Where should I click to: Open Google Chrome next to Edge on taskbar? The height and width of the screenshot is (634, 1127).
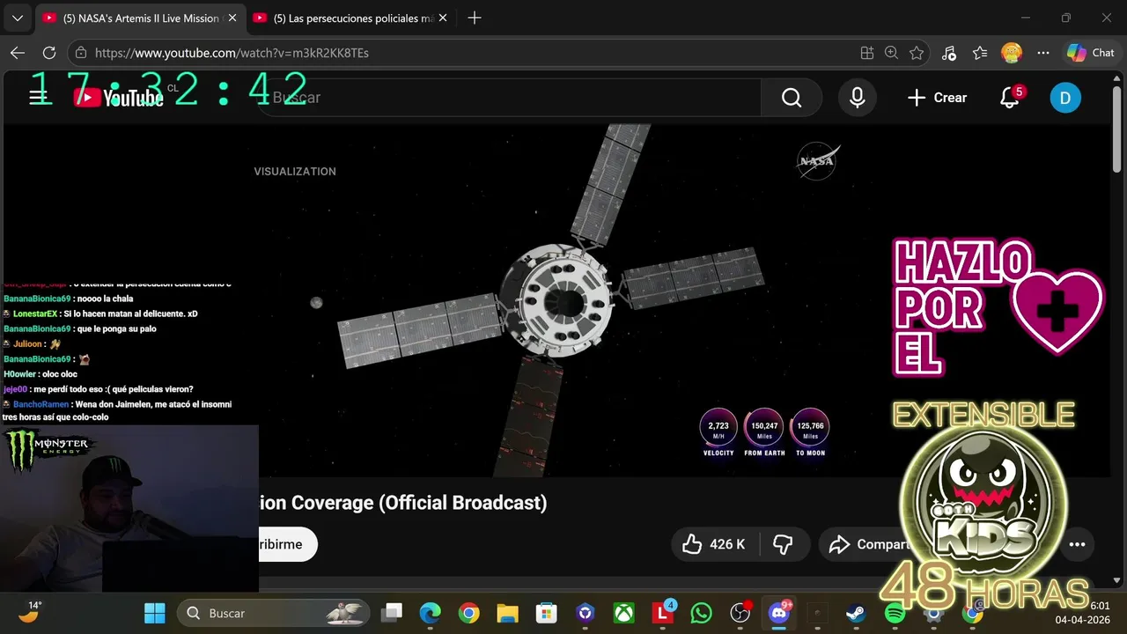point(468,613)
